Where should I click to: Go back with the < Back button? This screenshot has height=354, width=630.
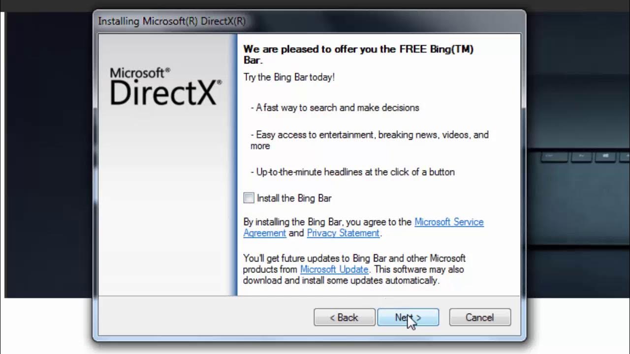pos(344,318)
